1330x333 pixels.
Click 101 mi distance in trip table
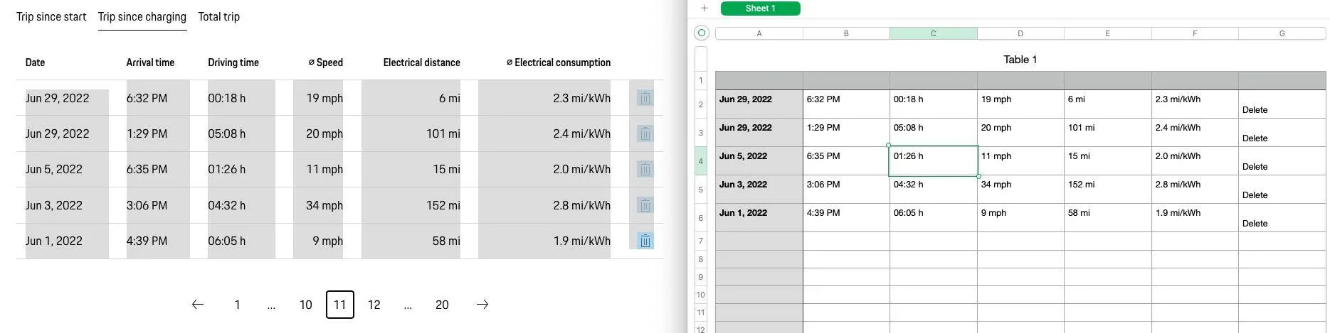[x=443, y=133]
